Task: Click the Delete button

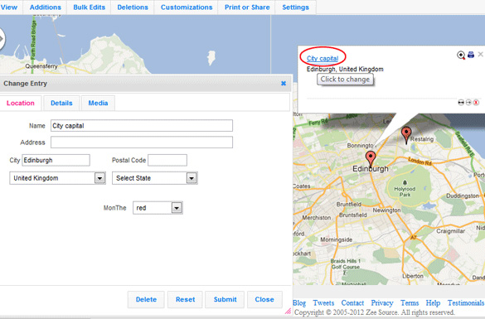Action: point(146,299)
